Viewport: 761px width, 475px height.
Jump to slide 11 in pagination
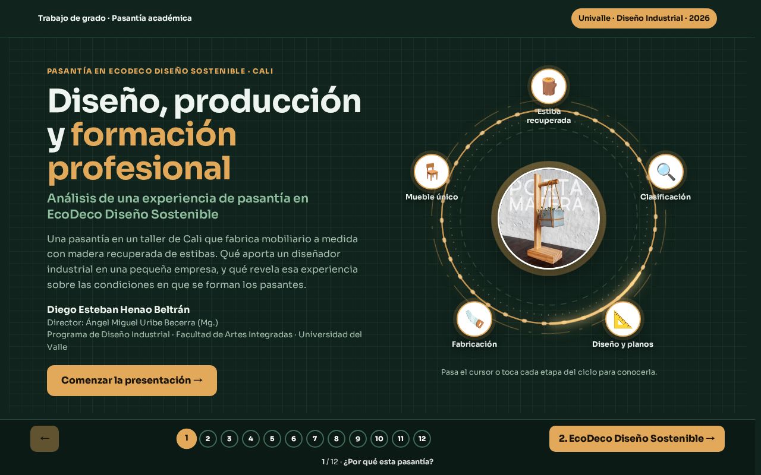401,439
